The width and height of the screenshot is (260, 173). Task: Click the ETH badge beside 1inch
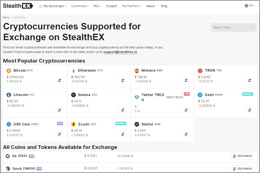click(39, 169)
